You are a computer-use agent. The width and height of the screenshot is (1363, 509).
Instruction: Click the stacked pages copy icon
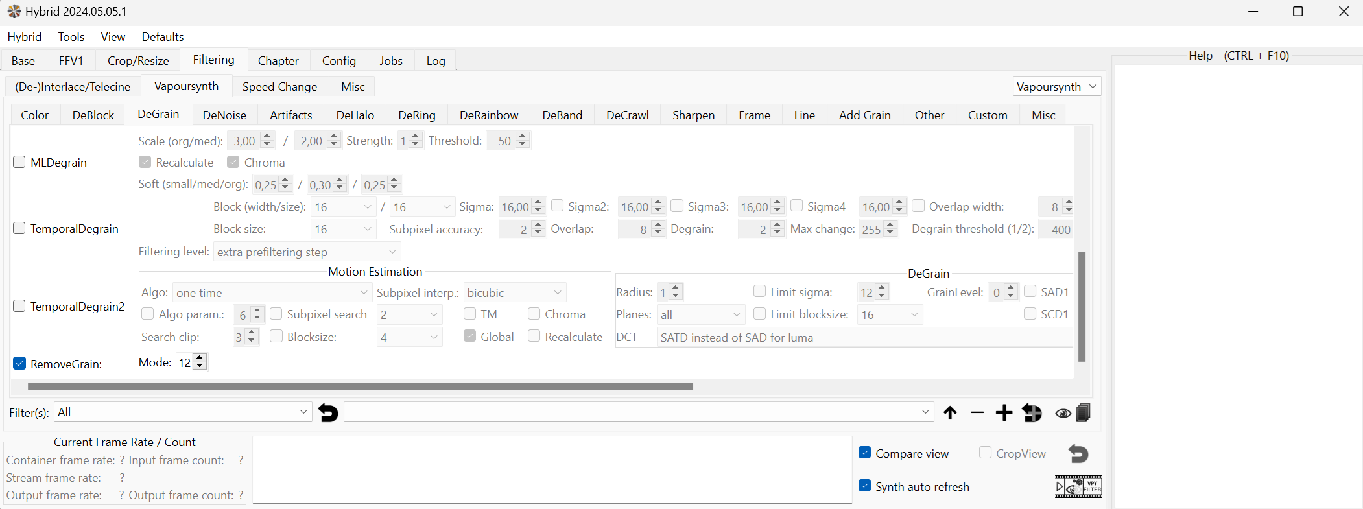tap(1084, 412)
